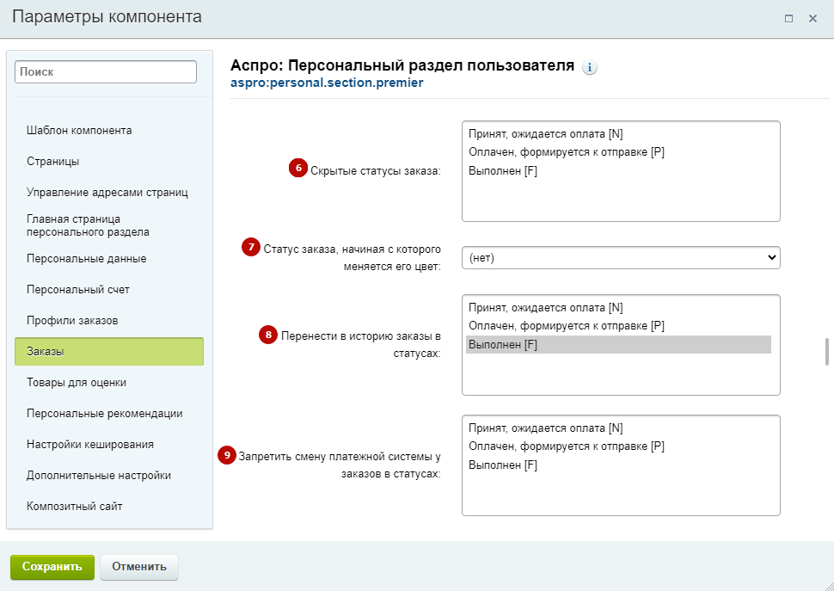This screenshot has width=834, height=591.
Task: Open 'Шаблон компонента' section
Action: point(79,130)
